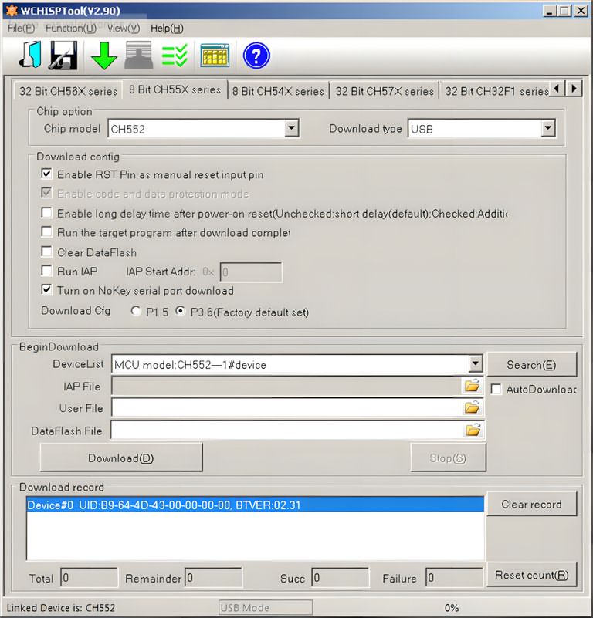Click the Succ count field
The height and width of the screenshot is (618, 593).
(340, 577)
